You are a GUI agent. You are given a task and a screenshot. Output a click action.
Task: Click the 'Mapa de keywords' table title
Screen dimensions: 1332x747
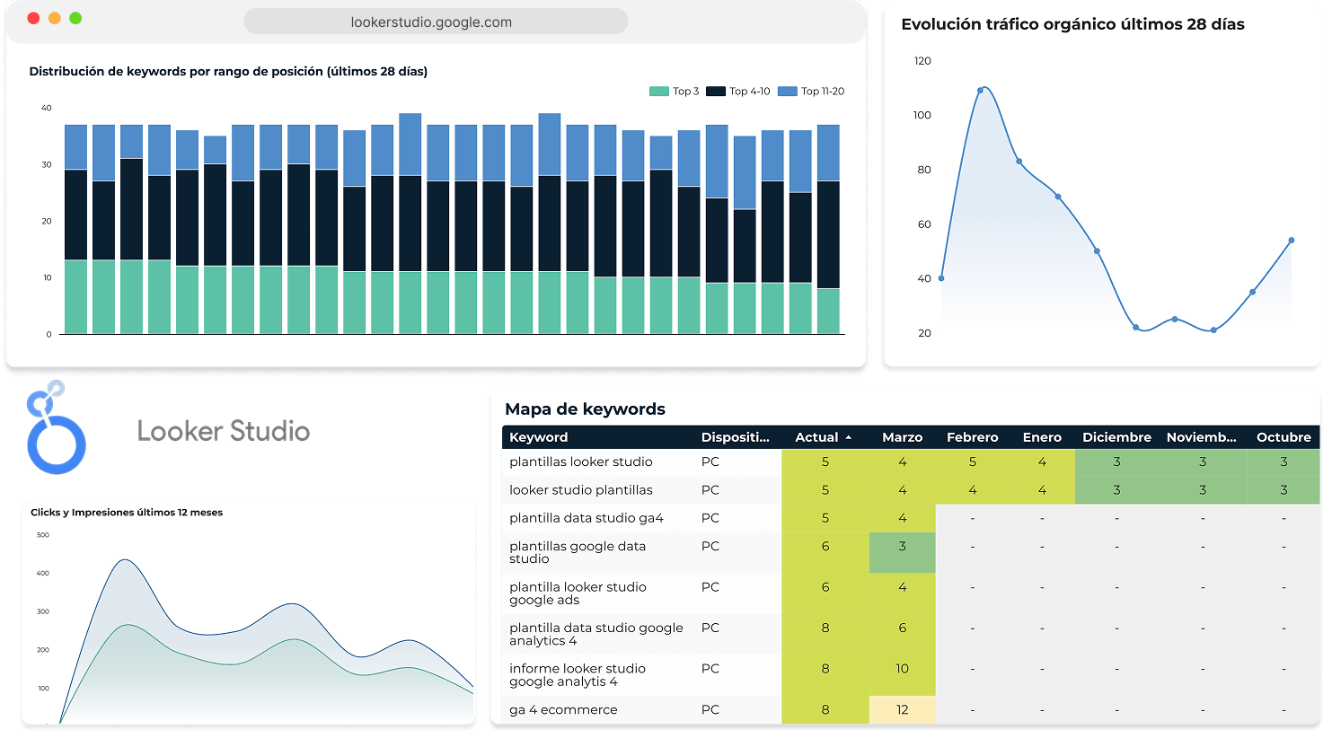click(x=585, y=409)
